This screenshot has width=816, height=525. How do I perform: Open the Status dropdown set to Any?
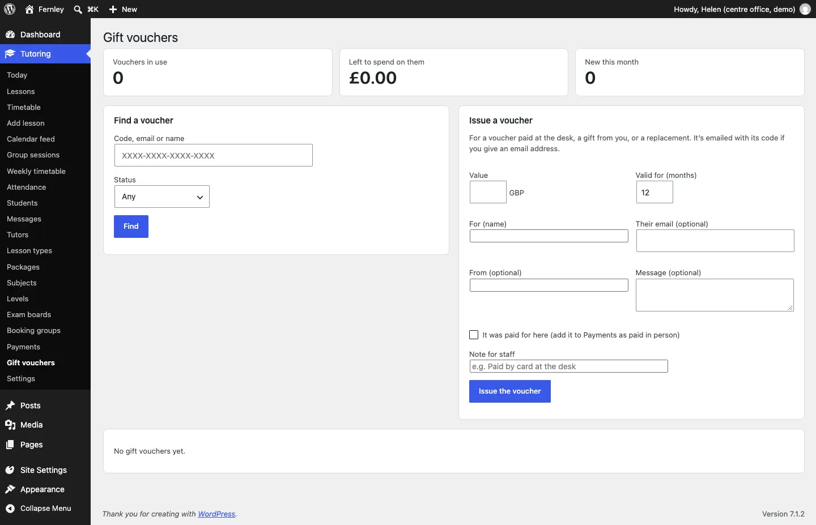pos(162,197)
